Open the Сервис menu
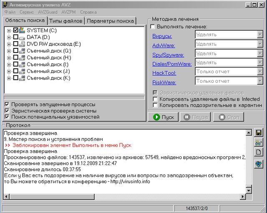Viewport: 267px width, 213px height. tap(27, 12)
